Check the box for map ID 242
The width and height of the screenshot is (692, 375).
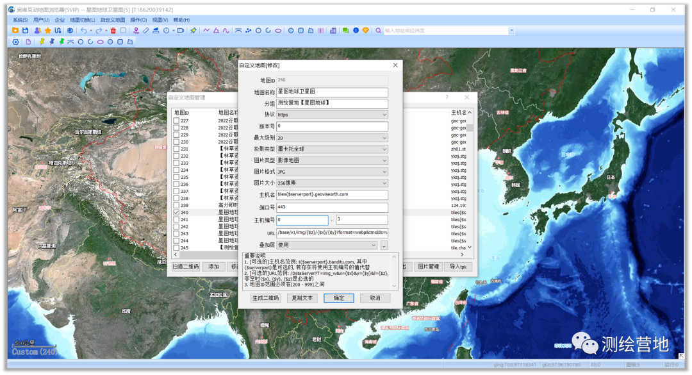tap(177, 226)
